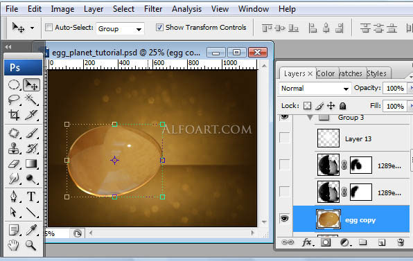The height and width of the screenshot is (261, 413).
Task: Align left edges in options bar
Action: pyautogui.click(x=313, y=28)
